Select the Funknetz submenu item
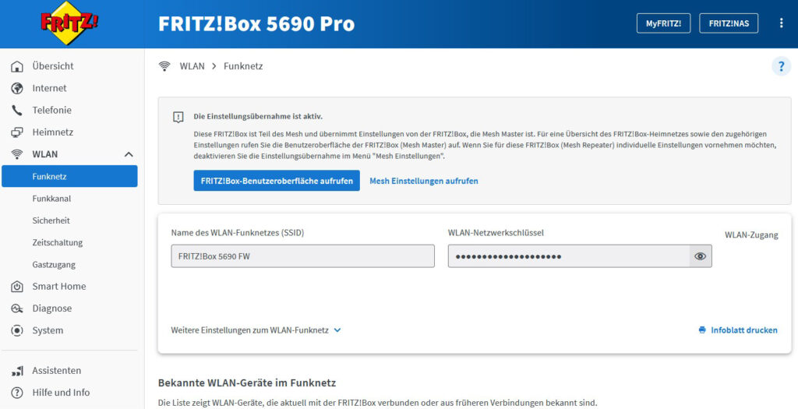 (69, 176)
